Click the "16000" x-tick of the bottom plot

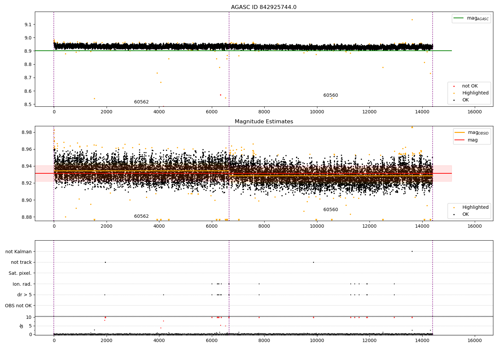474,340
